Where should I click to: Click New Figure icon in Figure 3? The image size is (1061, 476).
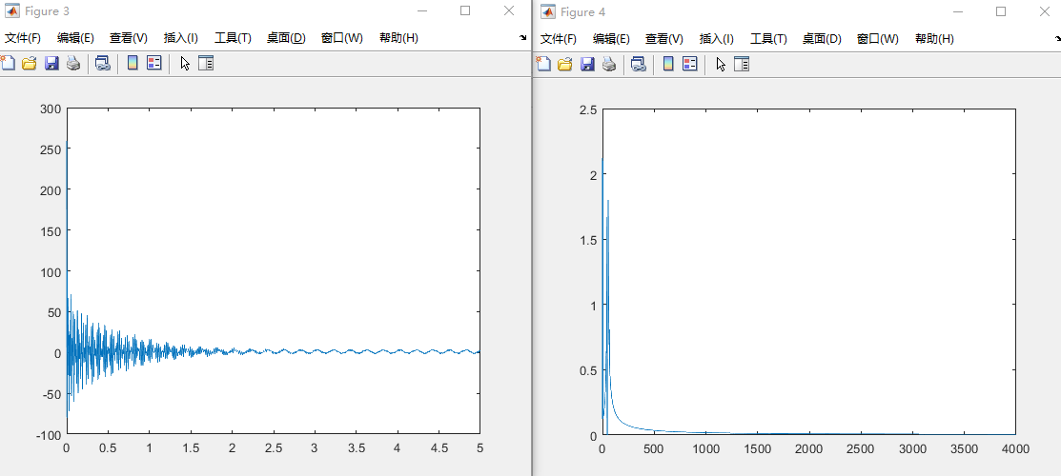click(7, 64)
